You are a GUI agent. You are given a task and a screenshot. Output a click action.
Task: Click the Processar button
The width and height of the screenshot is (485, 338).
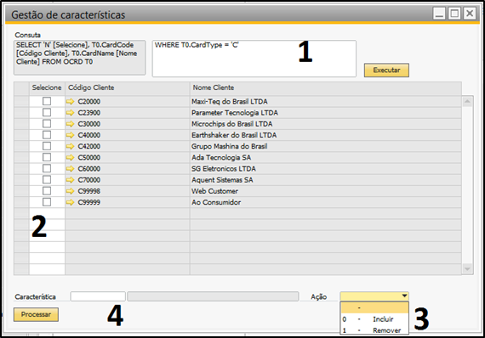[36, 314]
